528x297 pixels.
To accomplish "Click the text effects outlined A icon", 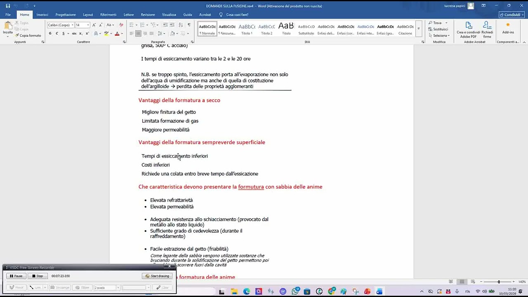I will click(x=96, y=33).
